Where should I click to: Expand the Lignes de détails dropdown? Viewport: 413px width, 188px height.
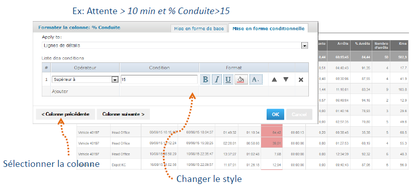pyautogui.click(x=175, y=46)
